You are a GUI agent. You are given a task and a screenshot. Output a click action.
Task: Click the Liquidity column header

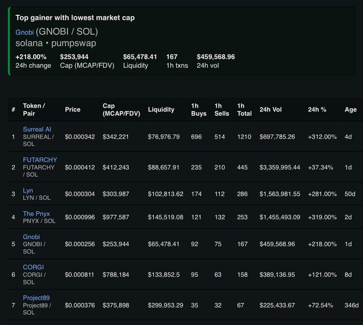[161, 109]
